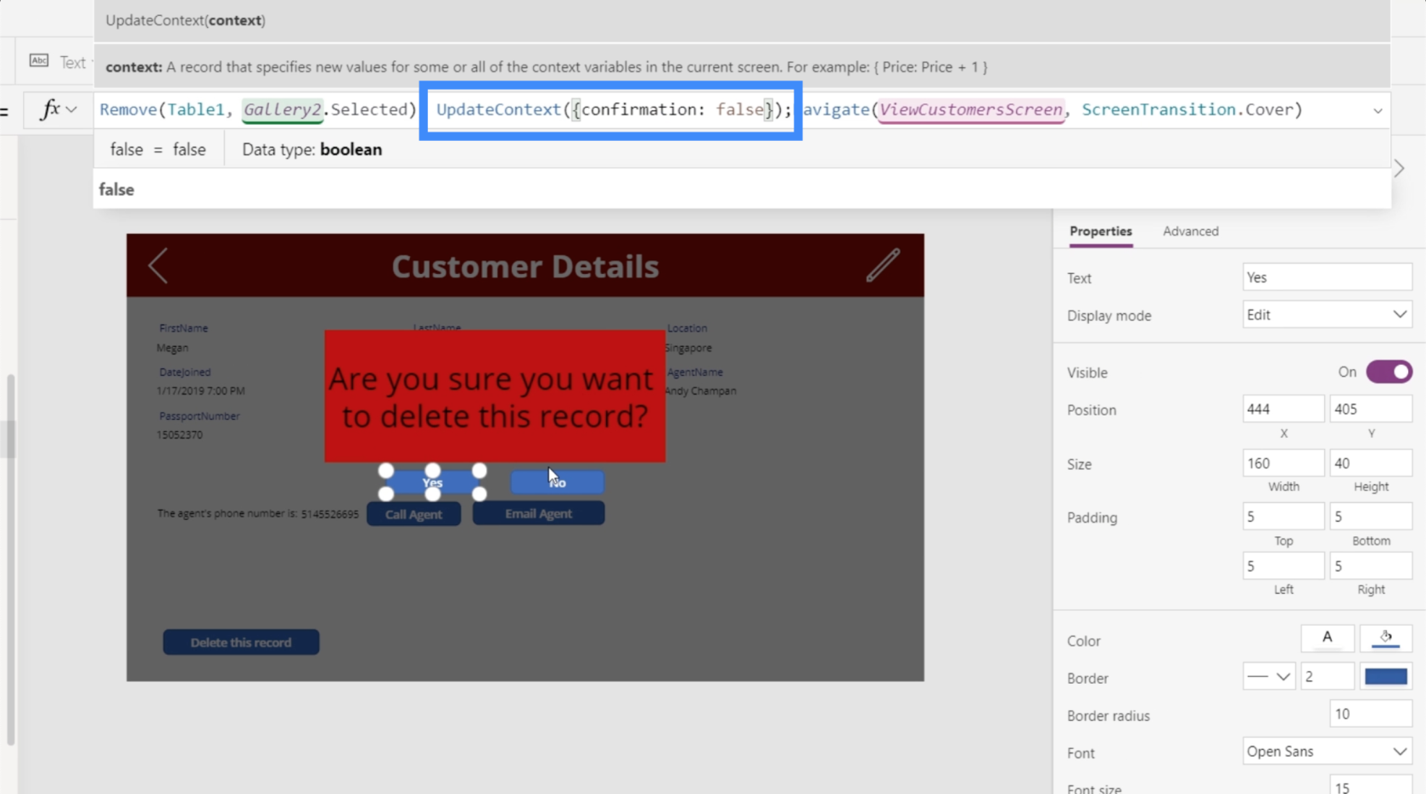Toggle the Visible switch off

[1389, 372]
